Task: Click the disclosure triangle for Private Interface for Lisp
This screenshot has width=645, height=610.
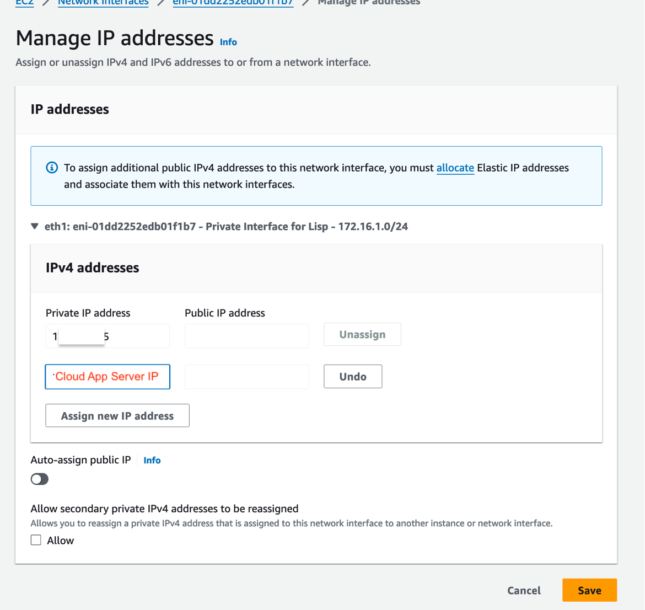Action: point(34,226)
